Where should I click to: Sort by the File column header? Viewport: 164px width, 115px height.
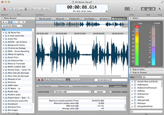click(x=17, y=30)
